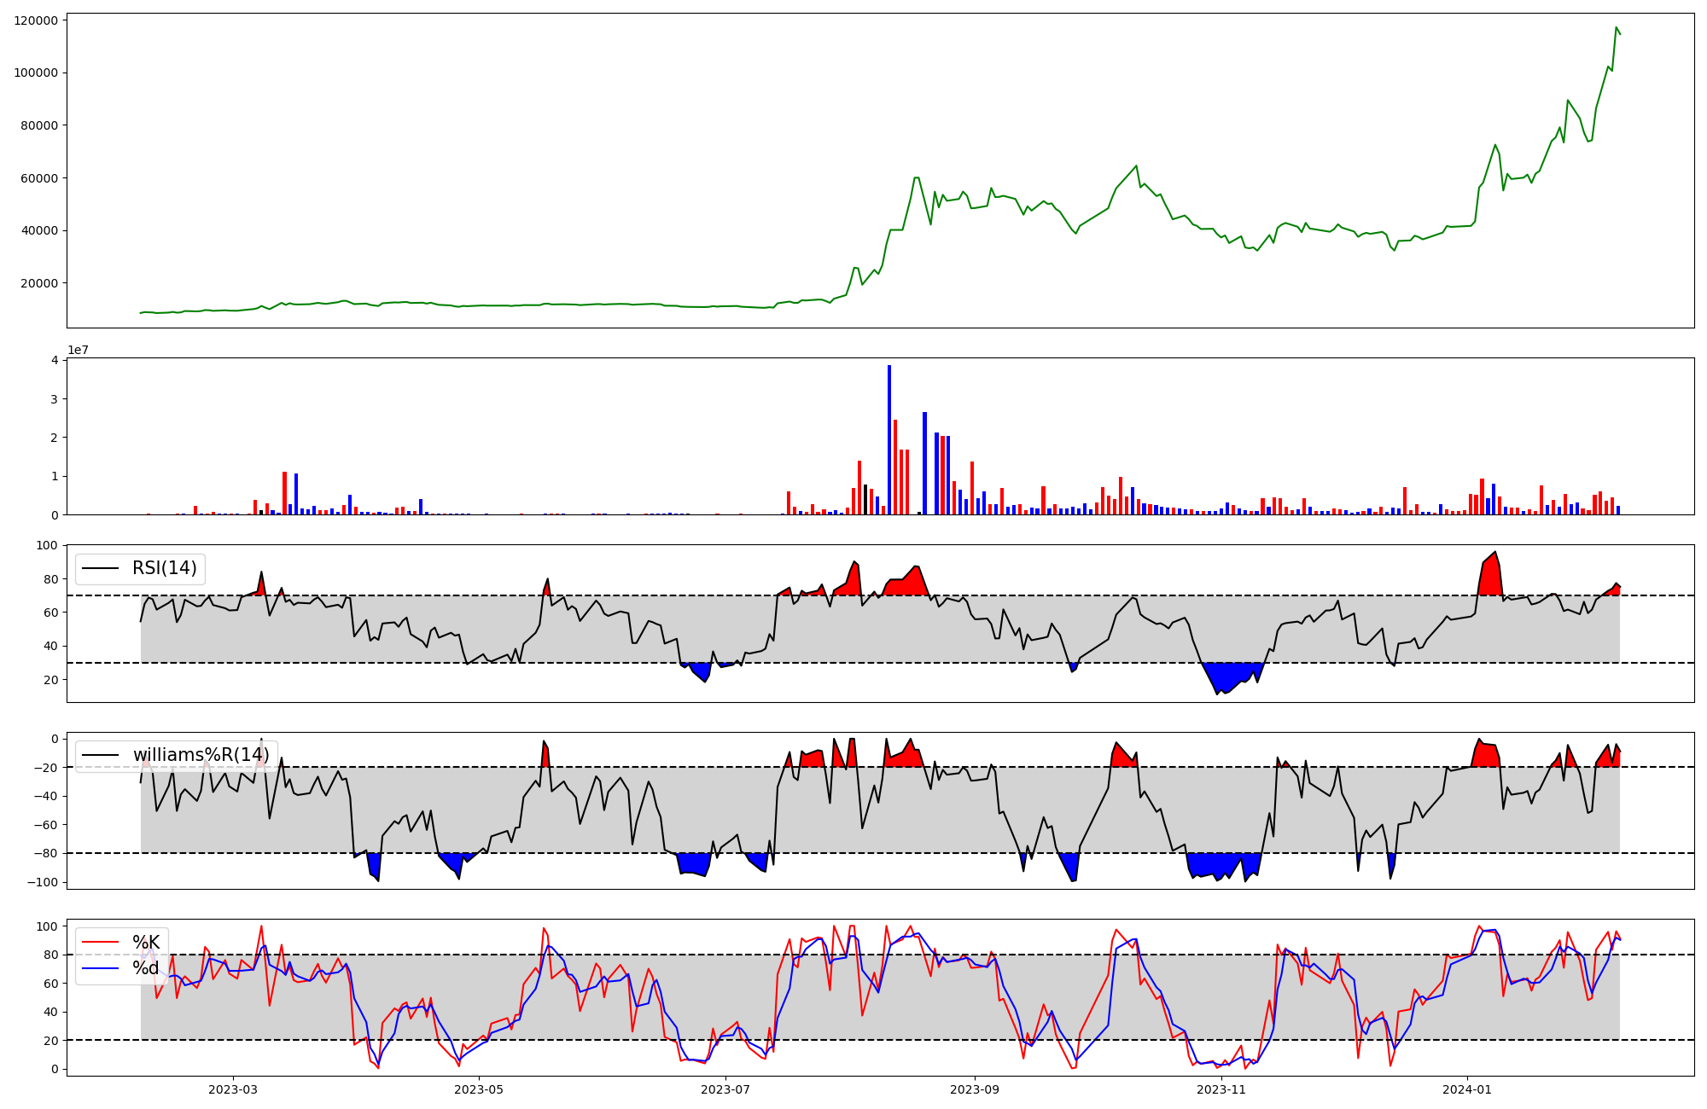This screenshot has width=1707, height=1109.
Task: Click the blue %d legend line
Action: click(100, 968)
